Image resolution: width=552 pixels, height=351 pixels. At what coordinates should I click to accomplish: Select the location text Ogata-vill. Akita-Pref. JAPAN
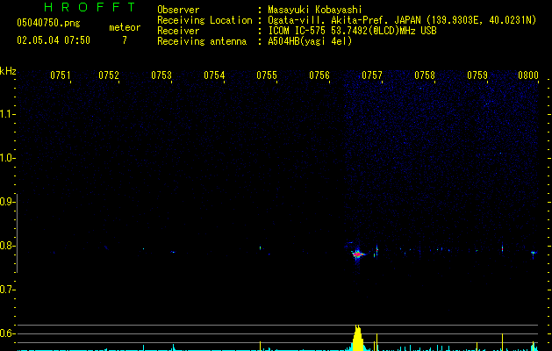pyautogui.click(x=345, y=20)
